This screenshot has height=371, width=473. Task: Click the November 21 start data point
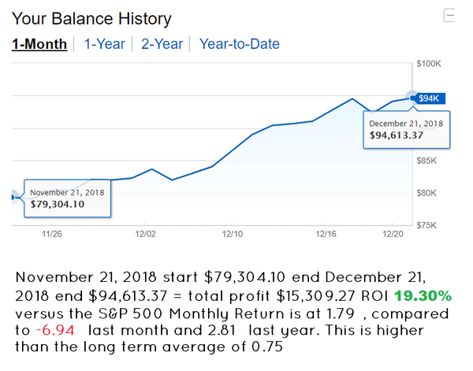click(12, 196)
